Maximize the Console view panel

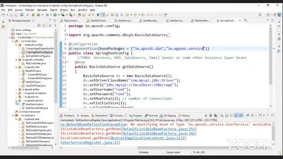click(x=272, y=116)
